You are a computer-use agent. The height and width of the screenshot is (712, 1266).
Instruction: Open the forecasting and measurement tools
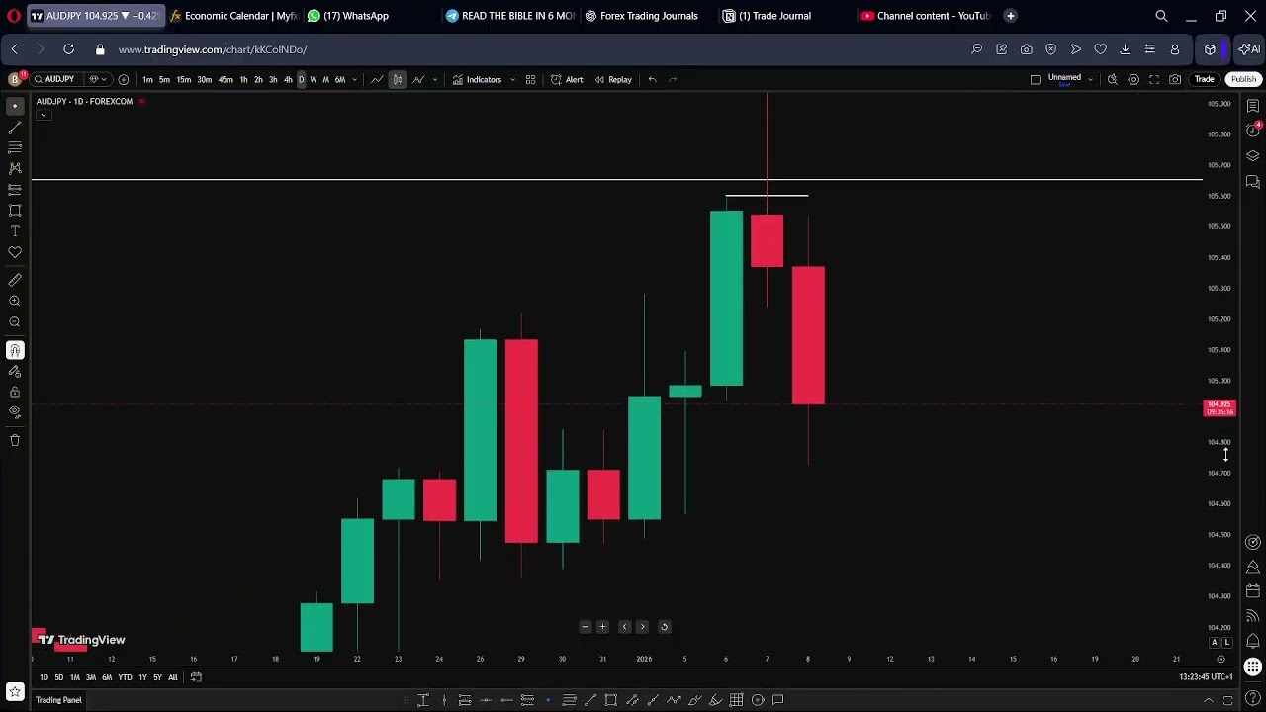[x=15, y=189]
